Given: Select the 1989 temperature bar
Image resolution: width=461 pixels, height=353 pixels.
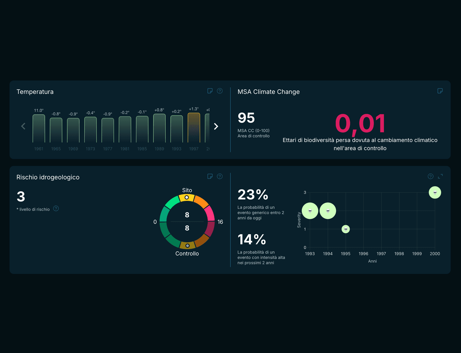Looking at the screenshot, I should click(x=159, y=128).
